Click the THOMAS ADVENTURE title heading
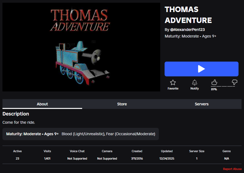This screenshot has width=244, height=173. pyautogui.click(x=188, y=15)
